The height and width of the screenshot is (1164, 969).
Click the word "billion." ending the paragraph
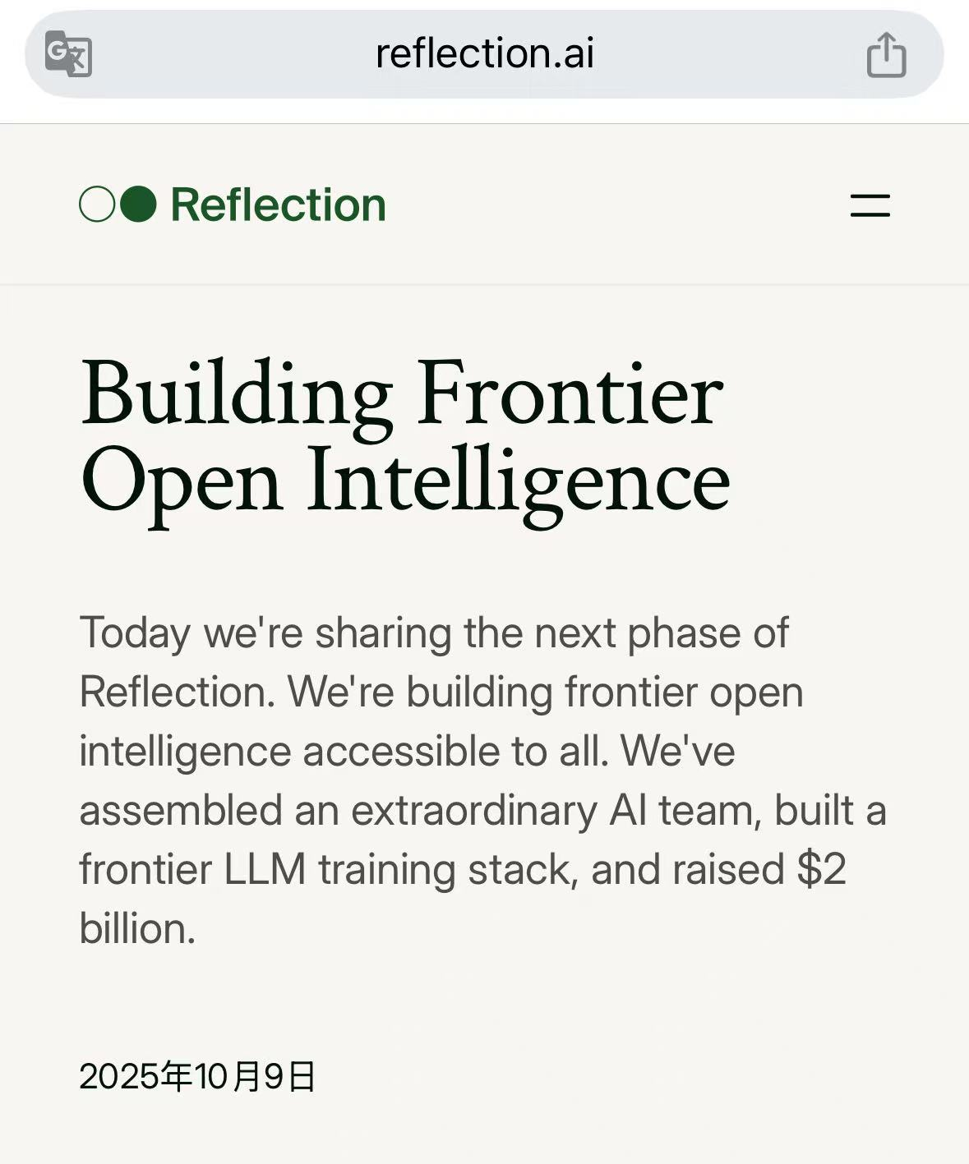137,929
